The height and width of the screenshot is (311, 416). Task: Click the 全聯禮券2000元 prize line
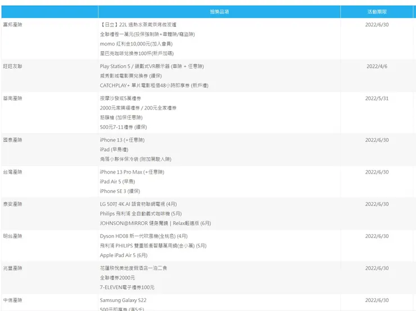click(117, 278)
